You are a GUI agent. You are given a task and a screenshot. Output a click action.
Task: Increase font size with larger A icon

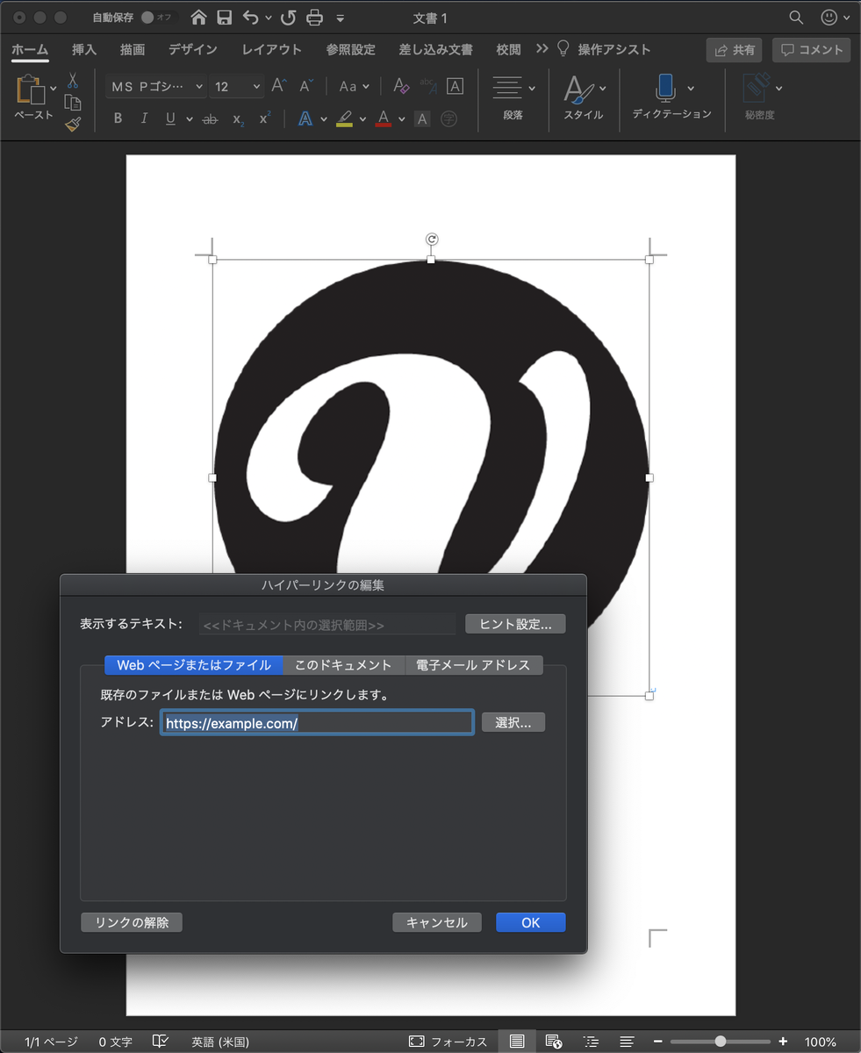[x=279, y=86]
